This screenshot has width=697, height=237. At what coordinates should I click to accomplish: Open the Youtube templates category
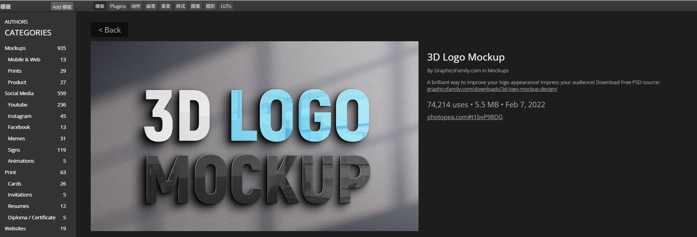pos(18,105)
